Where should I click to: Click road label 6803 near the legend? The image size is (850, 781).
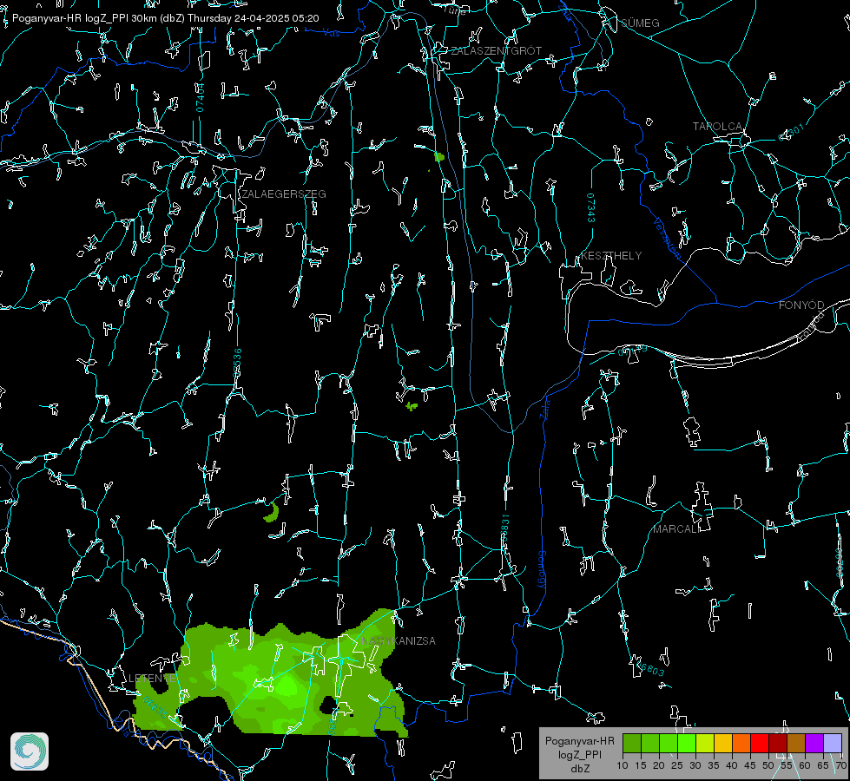pyautogui.click(x=650, y=668)
